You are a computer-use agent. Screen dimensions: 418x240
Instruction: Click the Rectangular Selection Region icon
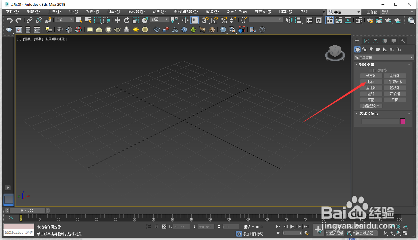(98, 20)
